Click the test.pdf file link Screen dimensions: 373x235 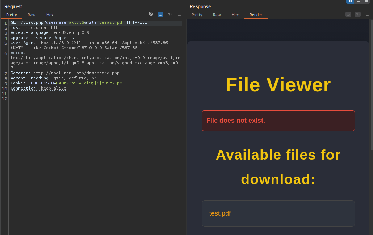coord(220,213)
